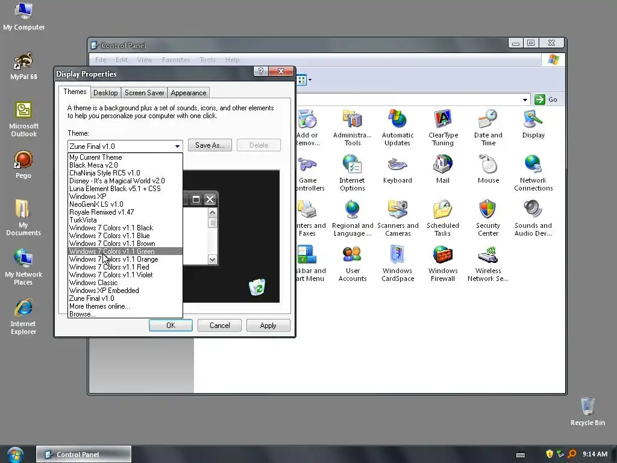The image size is (617, 463).
Task: Click the Display Properties help question-mark button
Action: click(x=260, y=71)
